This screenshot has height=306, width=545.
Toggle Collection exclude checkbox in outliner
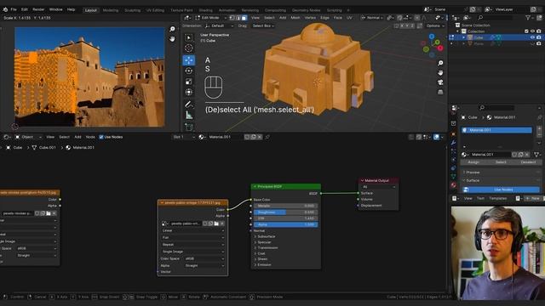pos(526,31)
